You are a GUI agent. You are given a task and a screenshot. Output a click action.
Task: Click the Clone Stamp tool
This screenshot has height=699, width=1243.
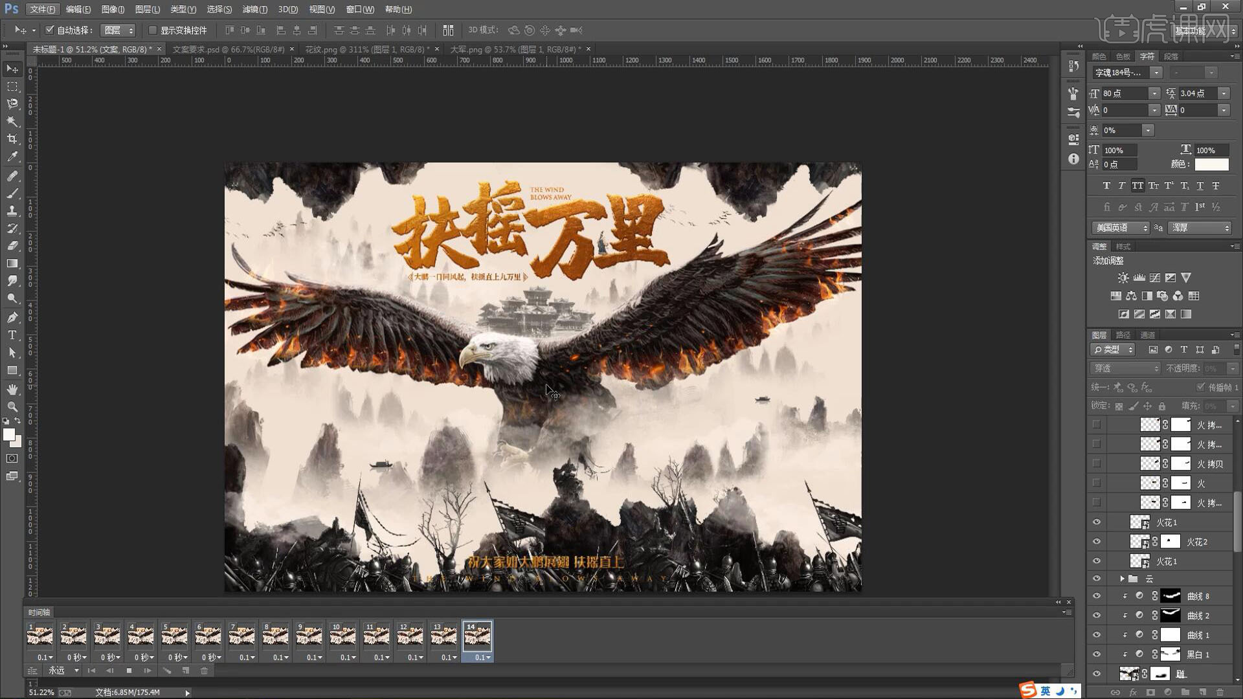[x=12, y=210]
